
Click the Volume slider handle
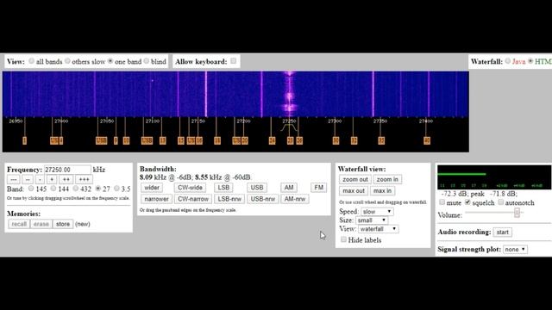pos(517,213)
